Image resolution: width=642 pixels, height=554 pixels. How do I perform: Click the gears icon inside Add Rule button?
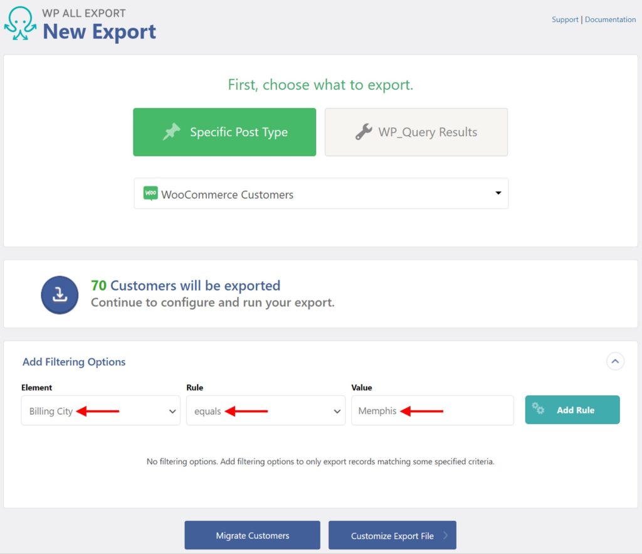click(538, 409)
